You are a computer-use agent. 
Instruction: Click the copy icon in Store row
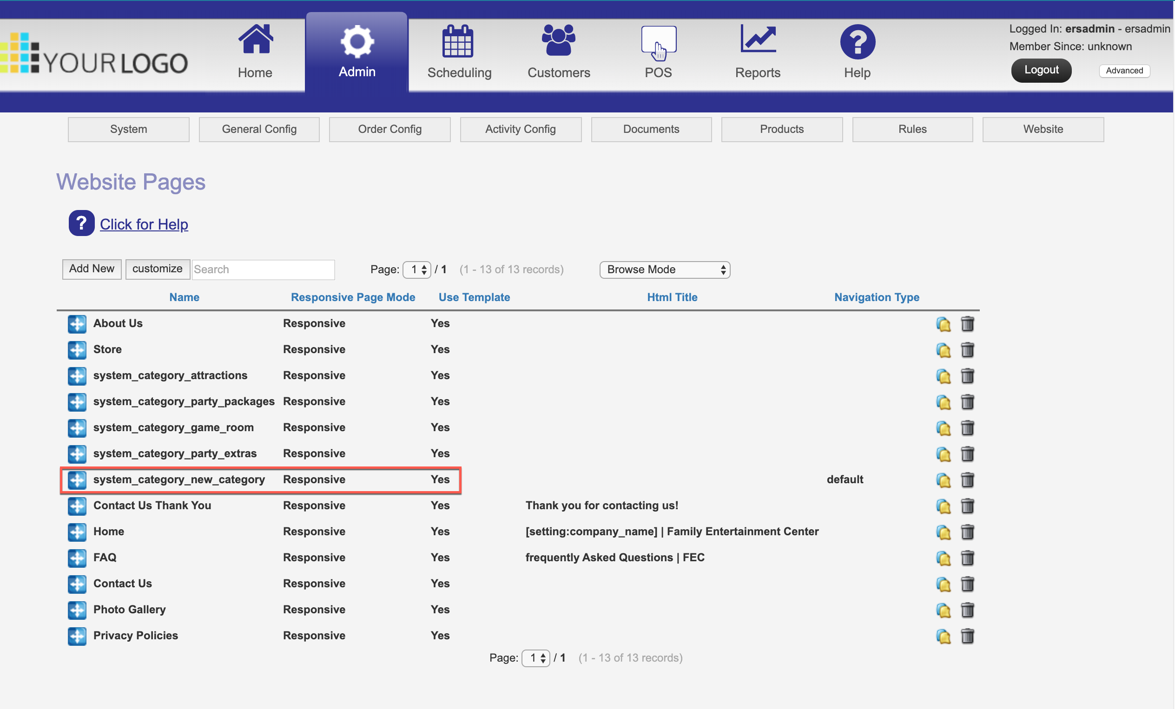(943, 350)
